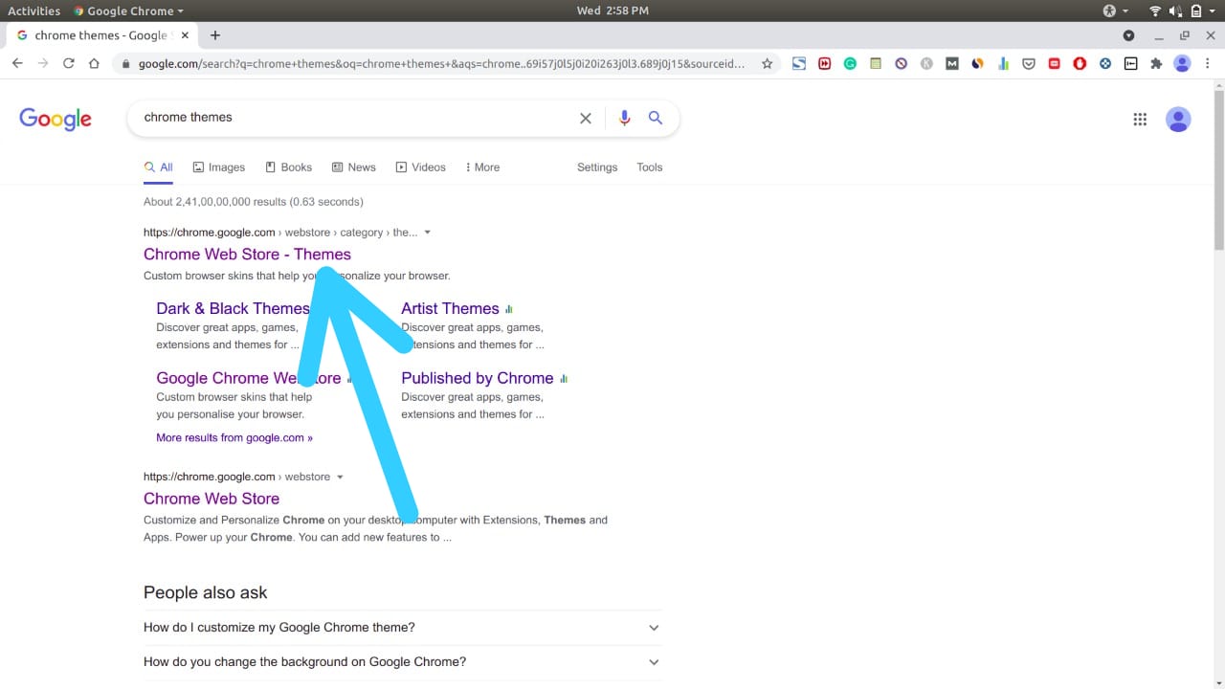Open the bar chart extension icon
This screenshot has height=689, width=1225.
click(1003, 64)
